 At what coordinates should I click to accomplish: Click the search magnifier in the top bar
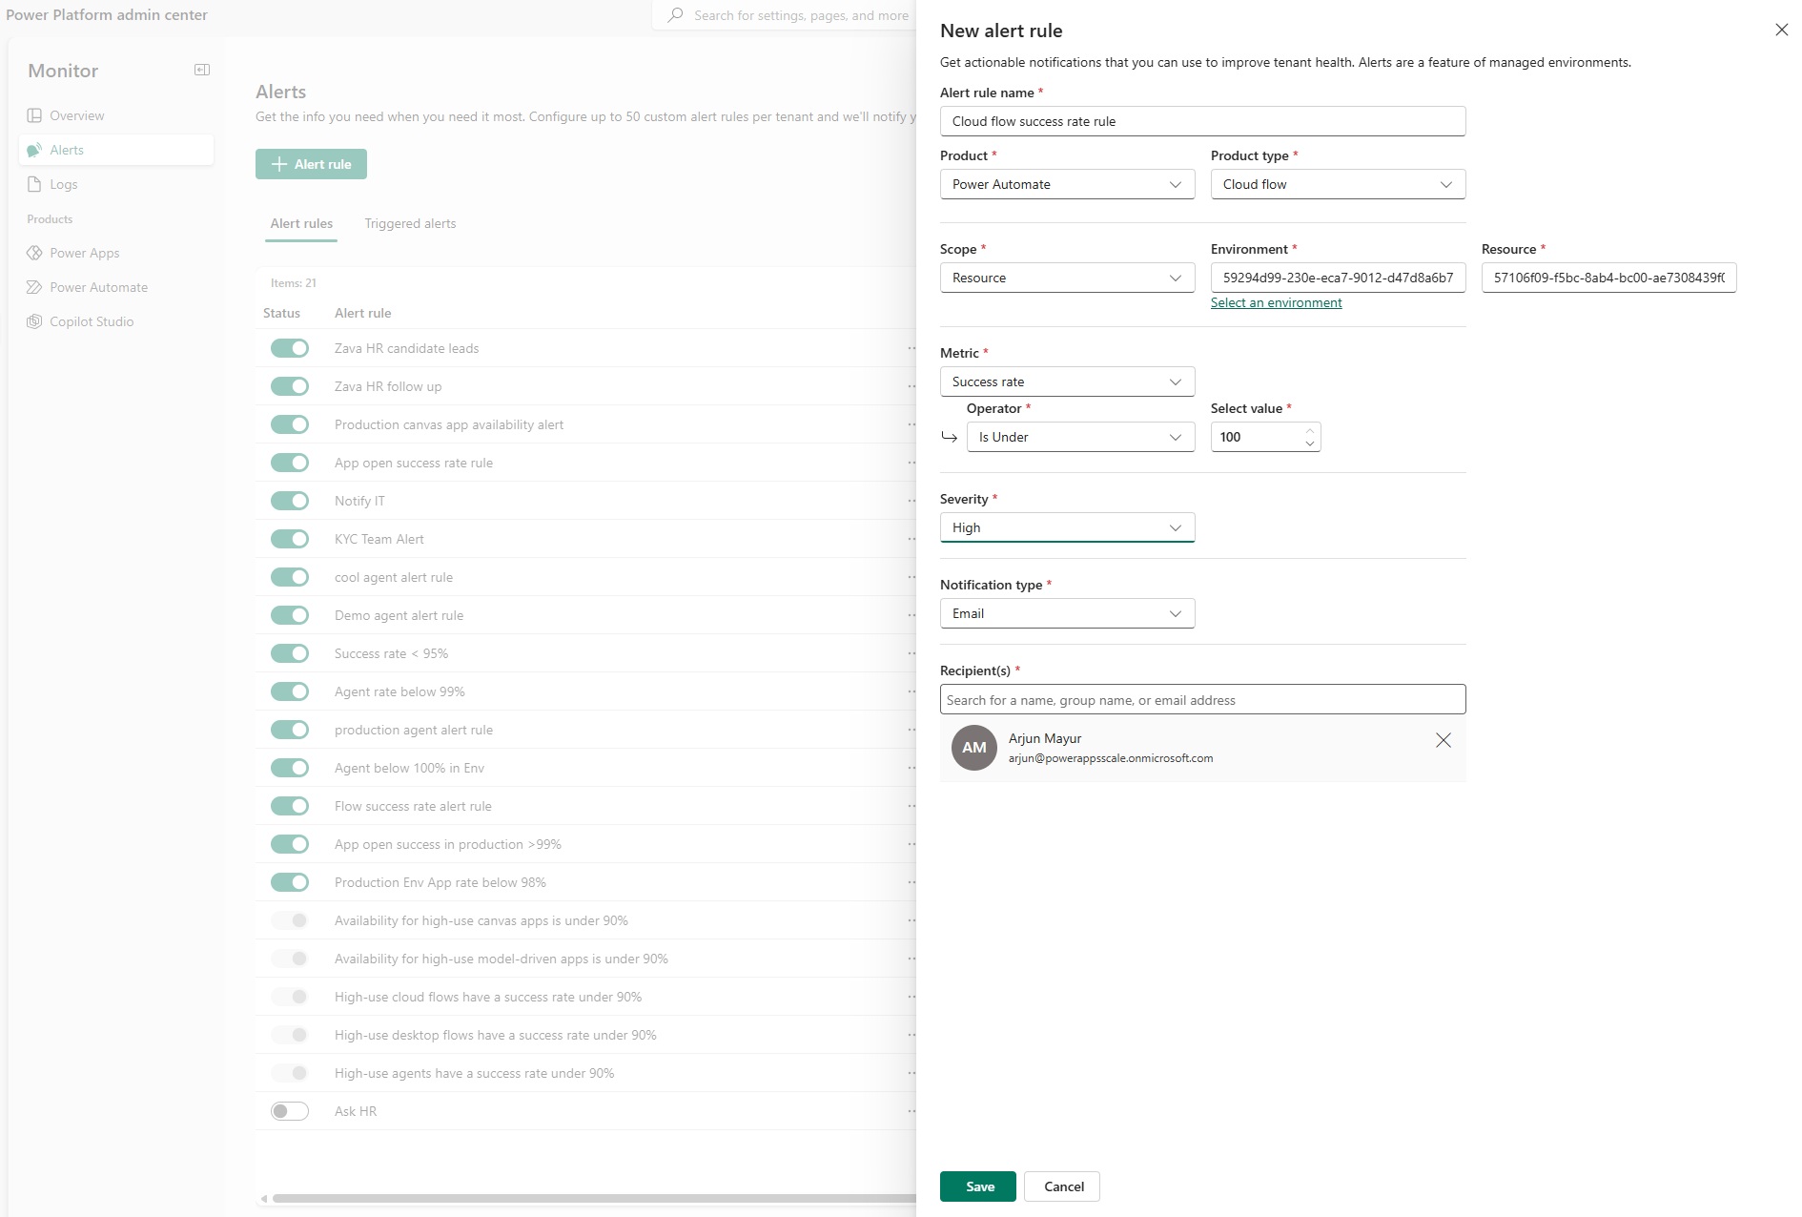674,14
